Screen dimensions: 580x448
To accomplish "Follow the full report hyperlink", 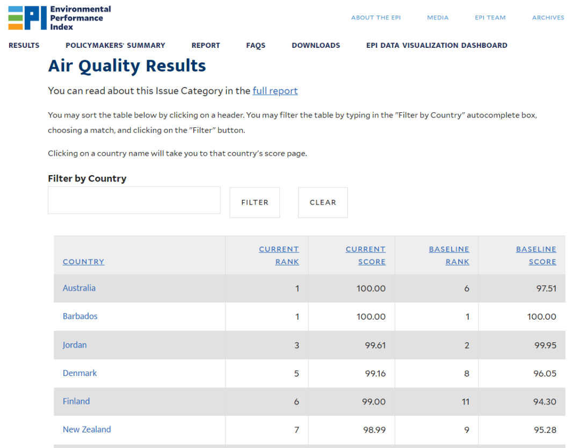I will click(x=275, y=91).
